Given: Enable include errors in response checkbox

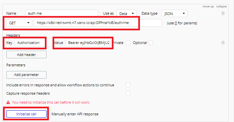Looking at the screenshot, I should tap(128, 85).
